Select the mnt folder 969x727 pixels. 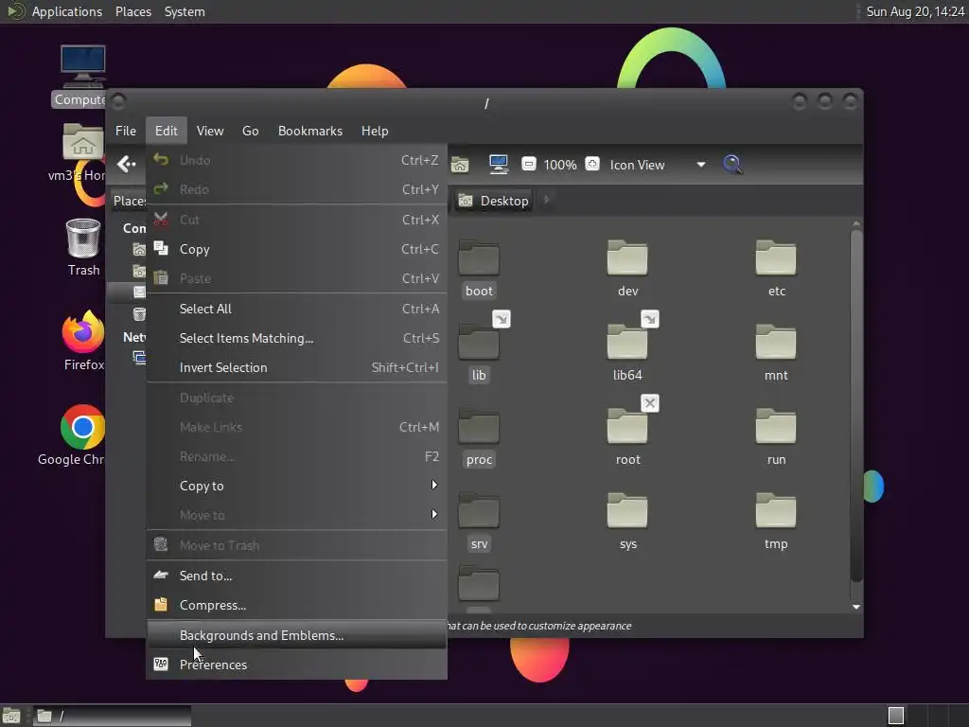(x=776, y=354)
